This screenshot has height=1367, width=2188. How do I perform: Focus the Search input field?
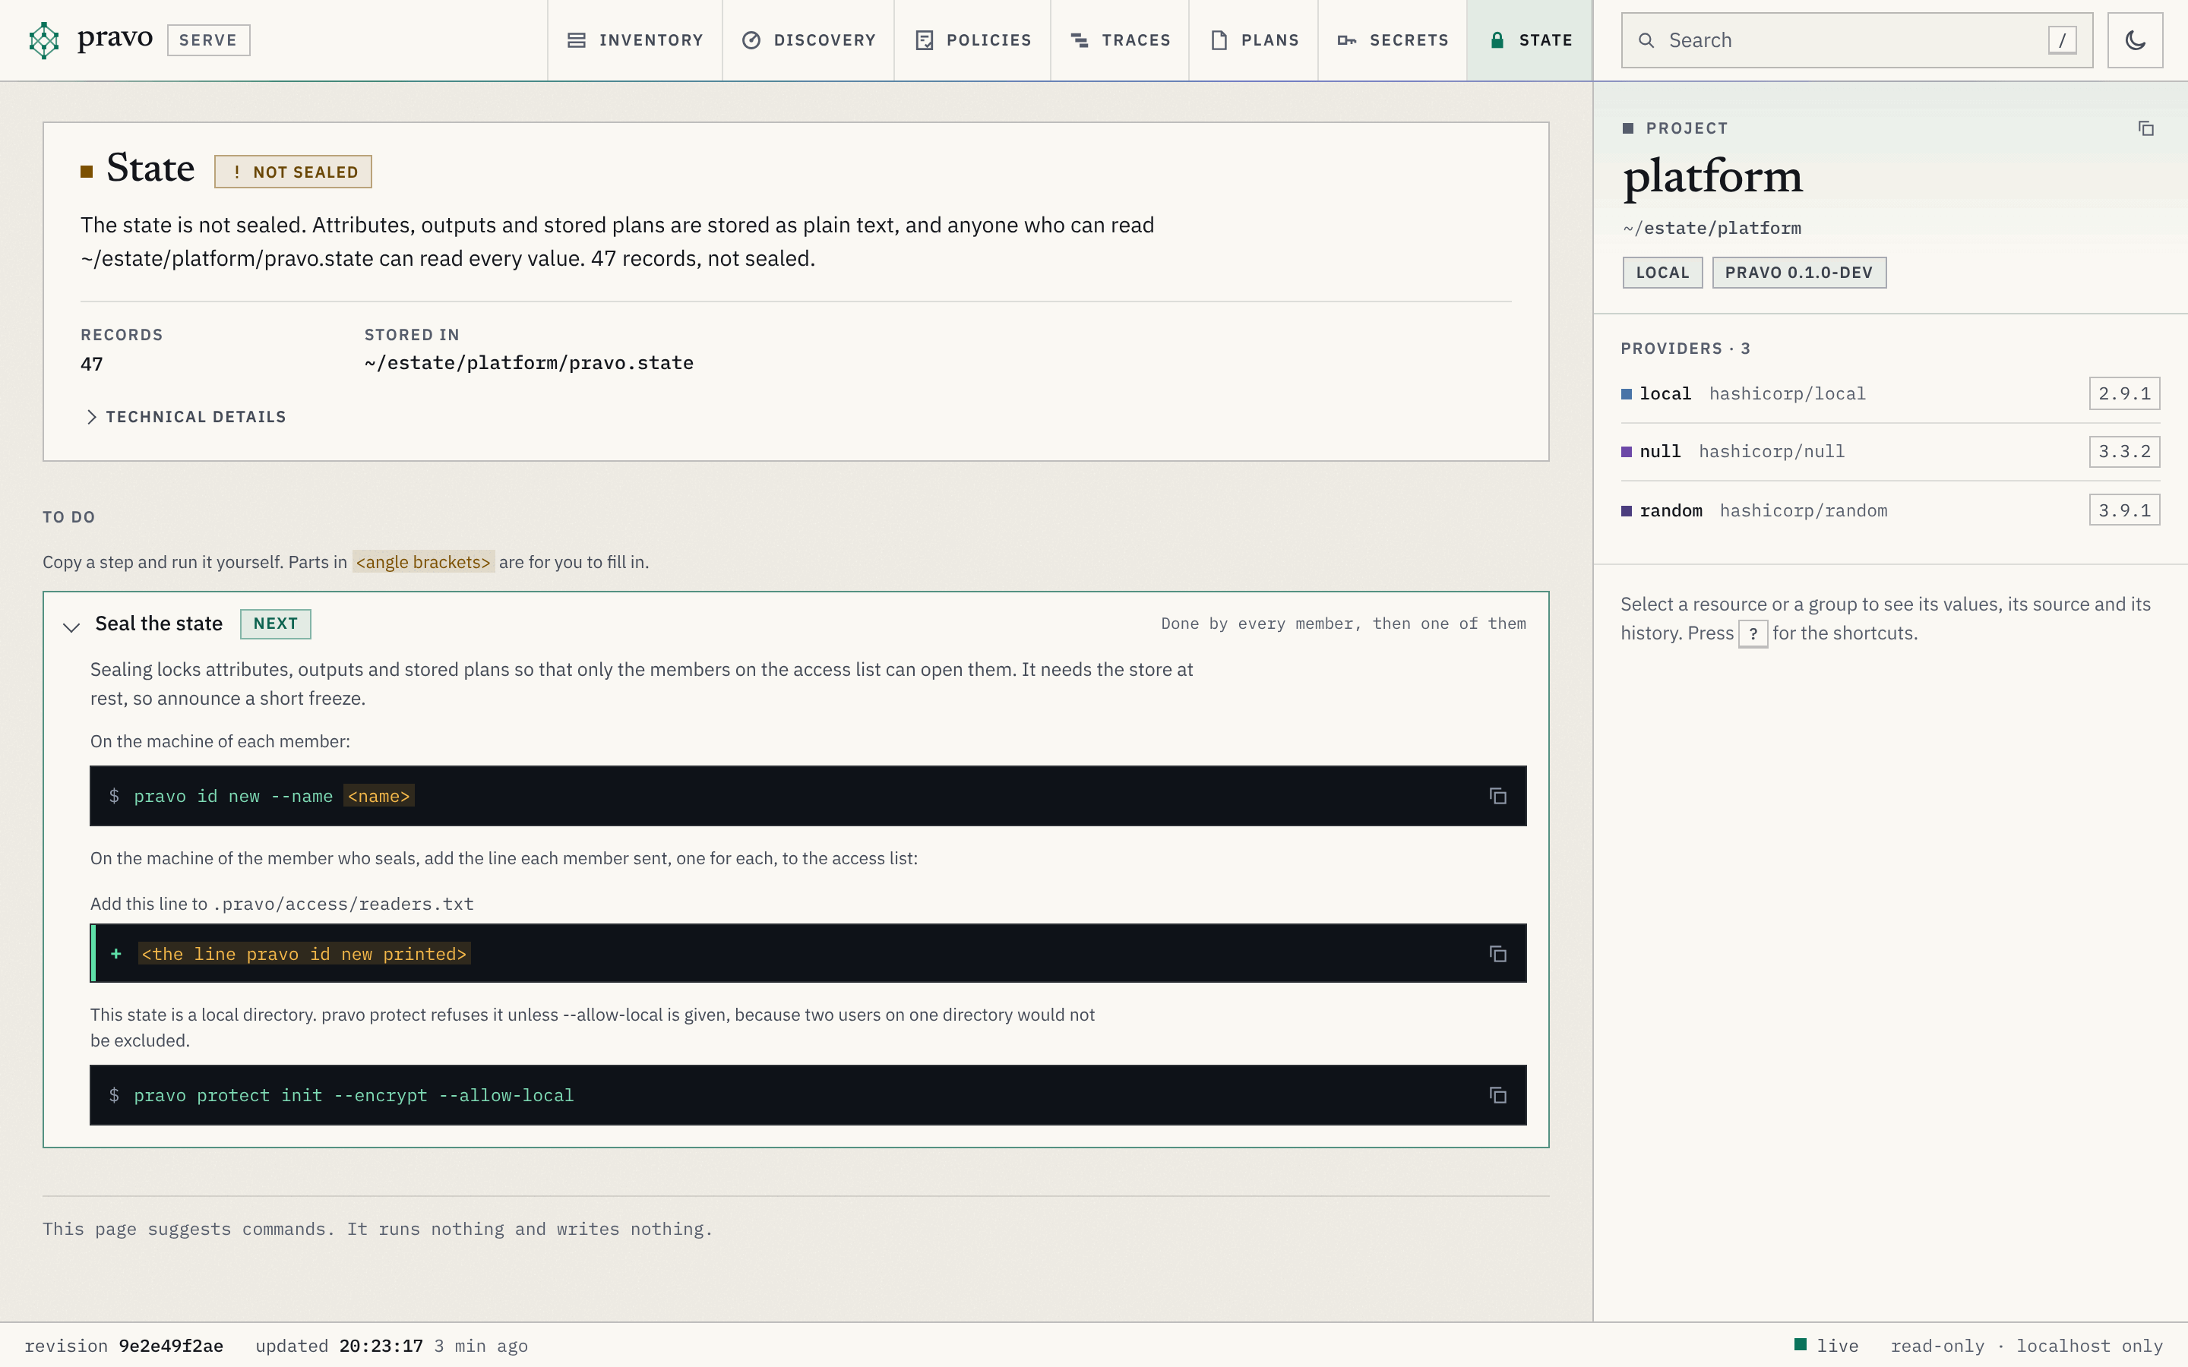coord(1856,41)
